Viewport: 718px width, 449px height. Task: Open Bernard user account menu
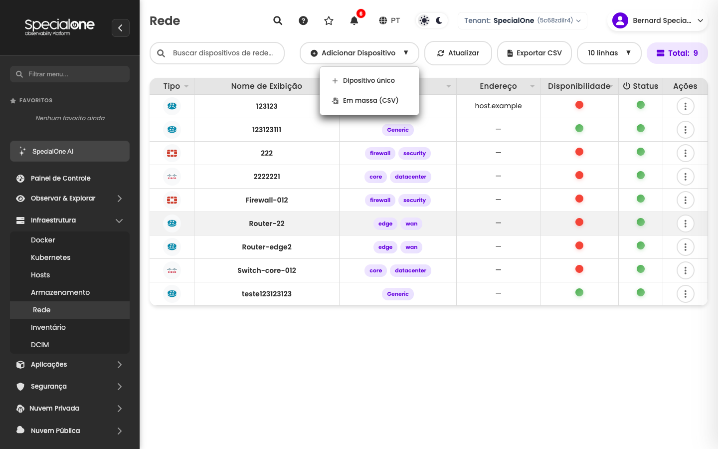658,20
